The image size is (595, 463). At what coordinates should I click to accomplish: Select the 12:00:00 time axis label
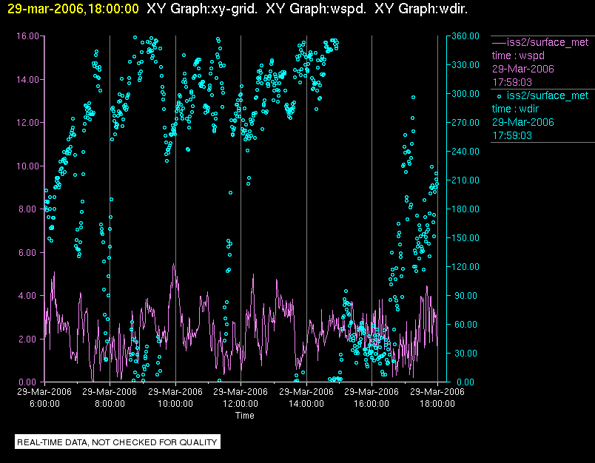(x=241, y=404)
